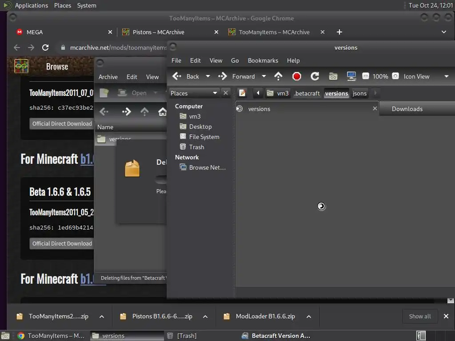Open the Home folder toolbar icon
Image resolution: width=455 pixels, height=341 pixels.
(x=333, y=76)
